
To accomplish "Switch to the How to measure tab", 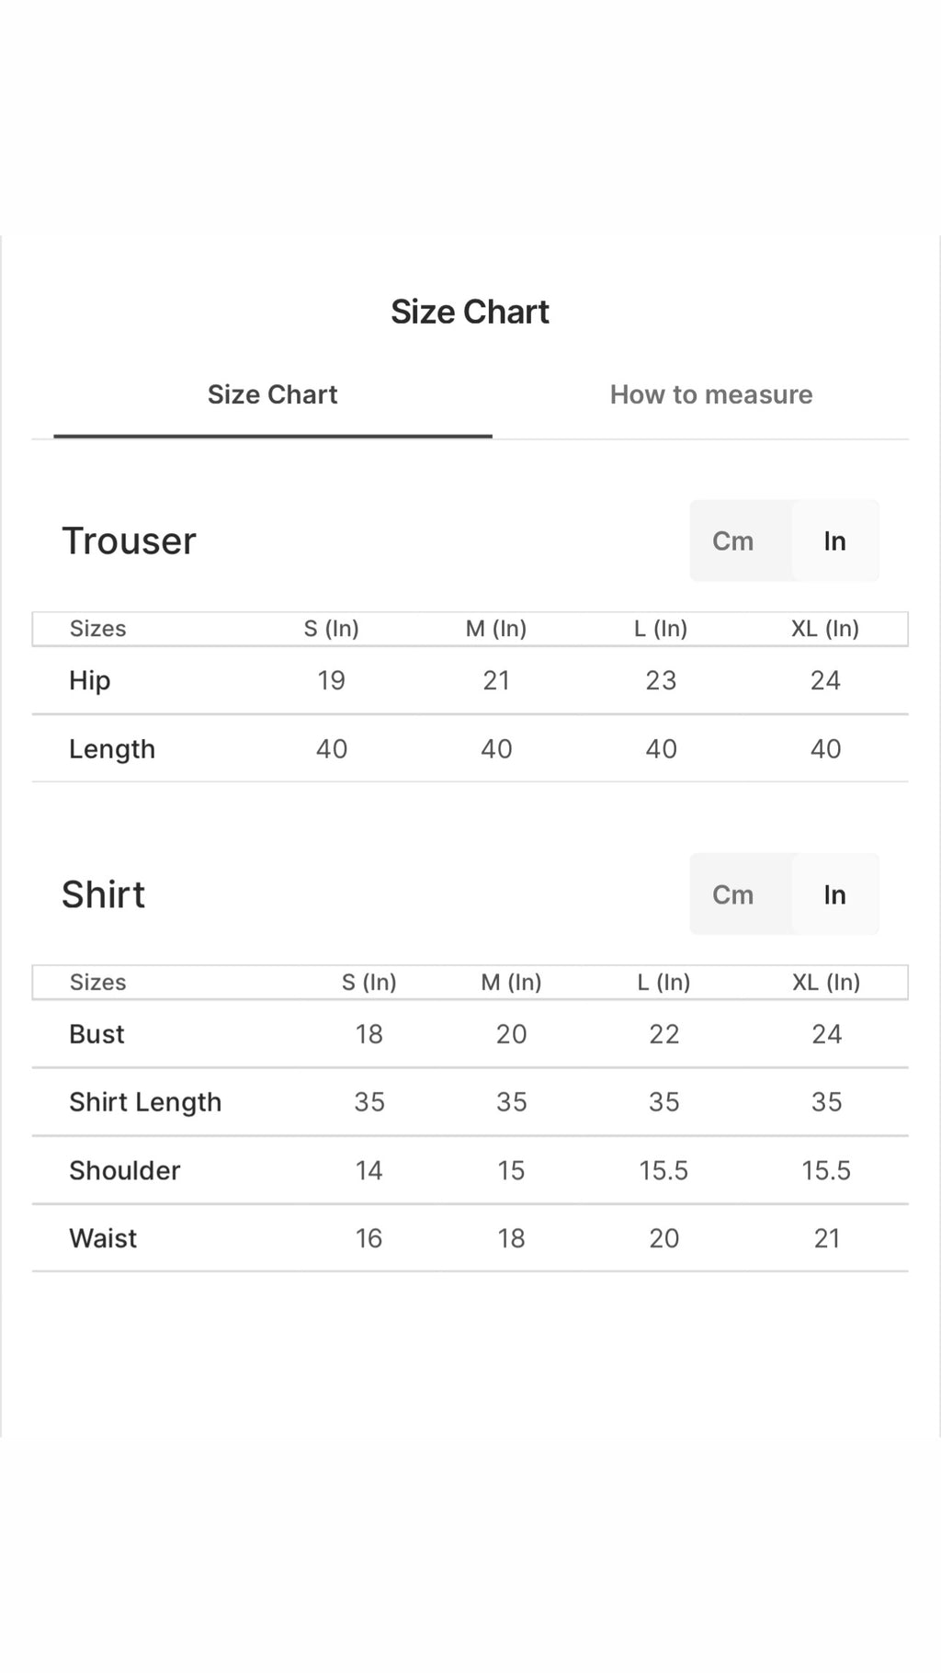I will pyautogui.click(x=711, y=394).
